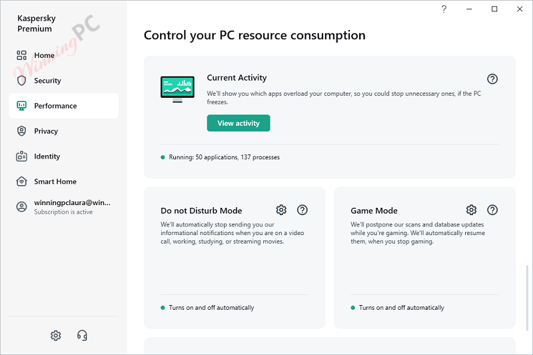Screen dimensions: 533x355
Task: Open Do not Disturb Mode settings gear
Action: [x=281, y=210]
